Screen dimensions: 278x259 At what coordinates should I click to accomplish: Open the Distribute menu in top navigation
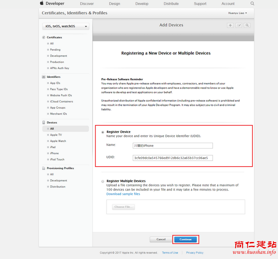pyautogui.click(x=171, y=4)
